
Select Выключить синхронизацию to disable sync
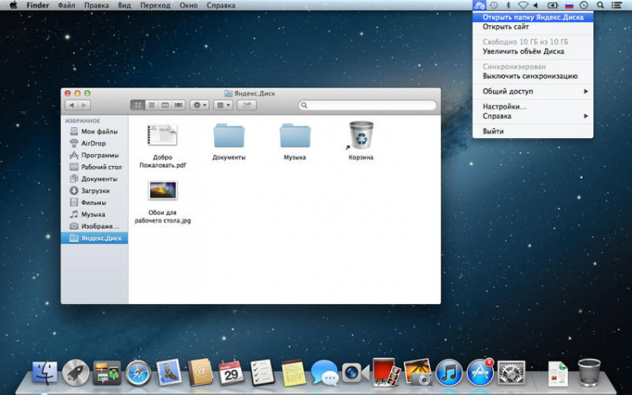tap(529, 76)
